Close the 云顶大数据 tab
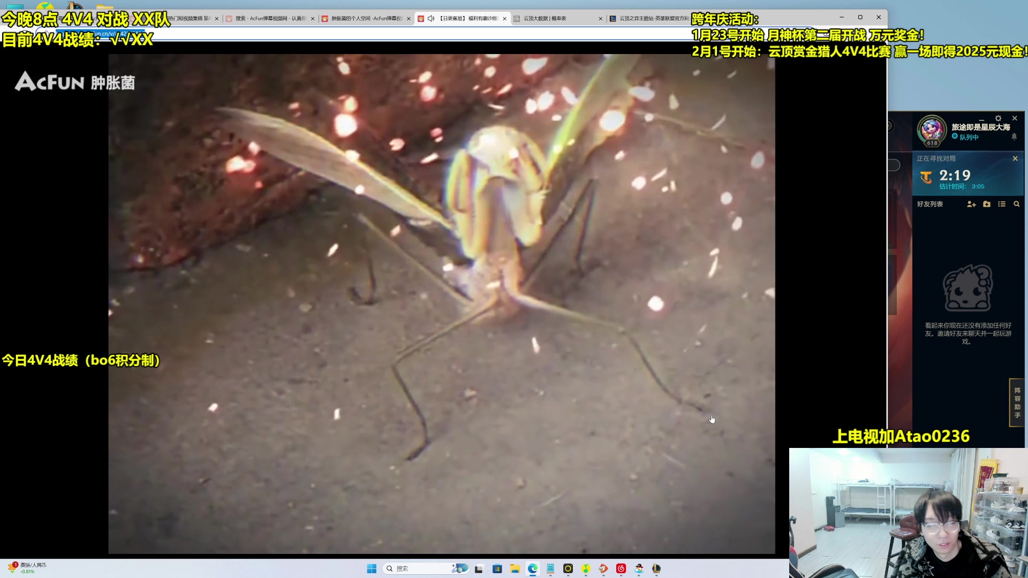Screen dimensions: 1028x578 click(x=600, y=19)
